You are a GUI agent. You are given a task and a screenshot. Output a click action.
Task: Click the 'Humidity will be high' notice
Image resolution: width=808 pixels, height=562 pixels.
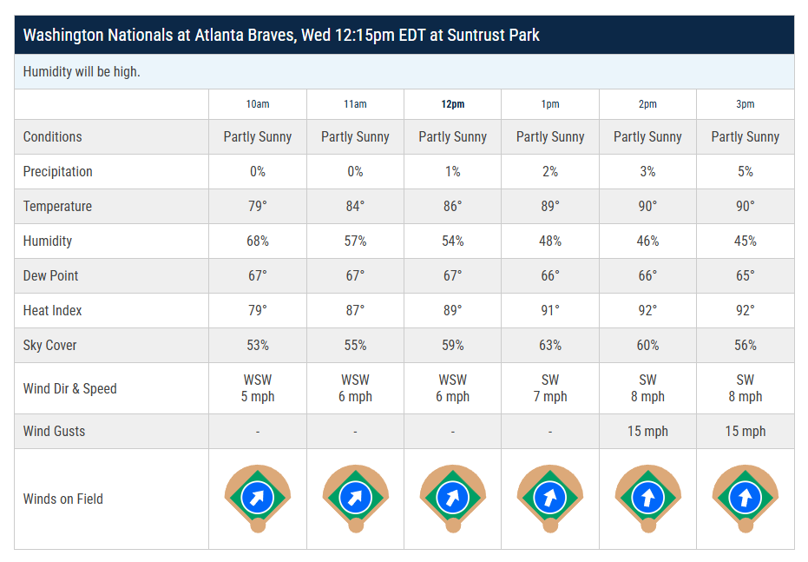82,72
